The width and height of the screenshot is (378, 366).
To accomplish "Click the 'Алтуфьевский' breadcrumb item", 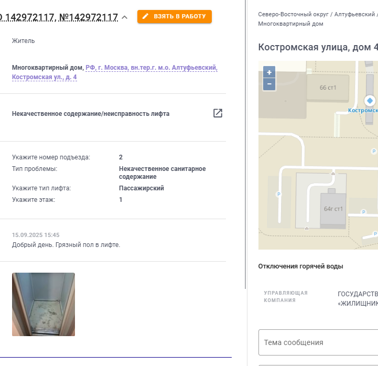I will point(354,15).
